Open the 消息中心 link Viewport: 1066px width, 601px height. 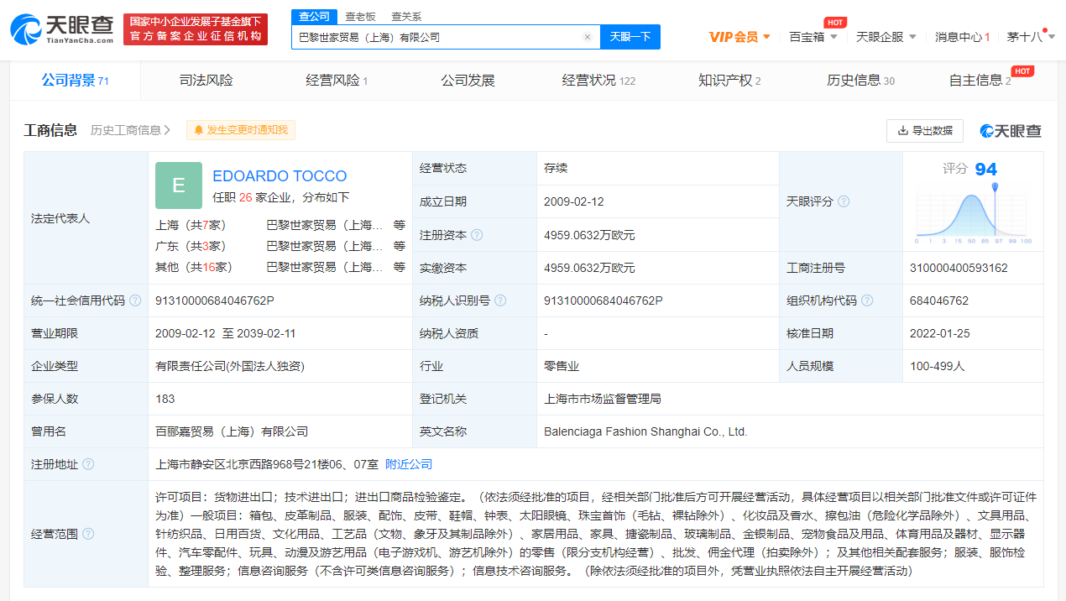pyautogui.click(x=962, y=37)
